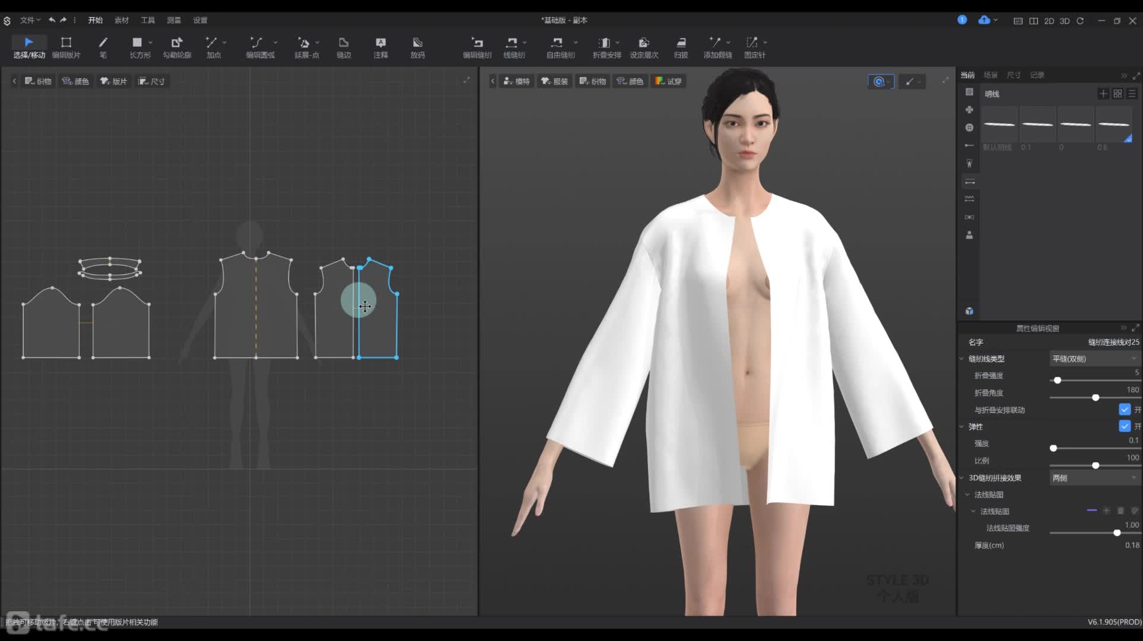This screenshot has width=1143, height=641.
Task: Activate the 编辑版片 tool
Action: pos(66,47)
